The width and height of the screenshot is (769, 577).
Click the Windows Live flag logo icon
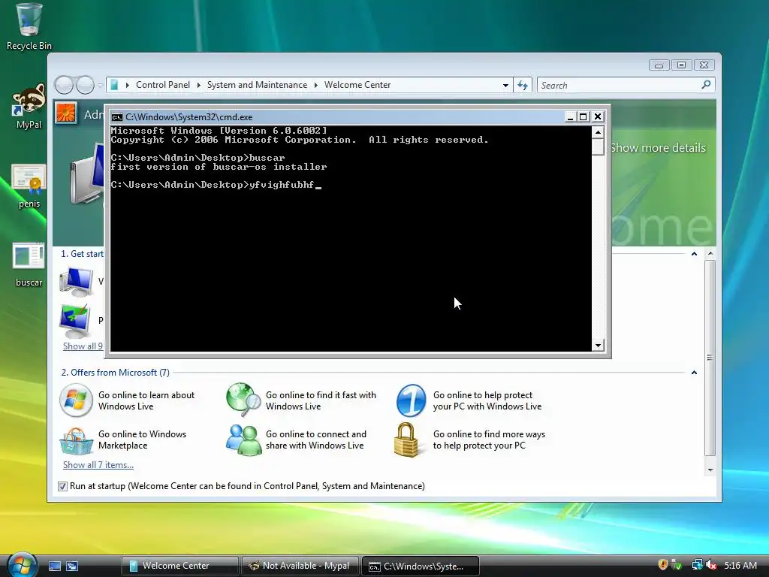[76, 400]
